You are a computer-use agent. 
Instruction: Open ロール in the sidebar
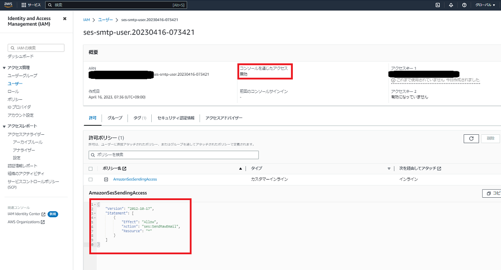click(x=13, y=91)
